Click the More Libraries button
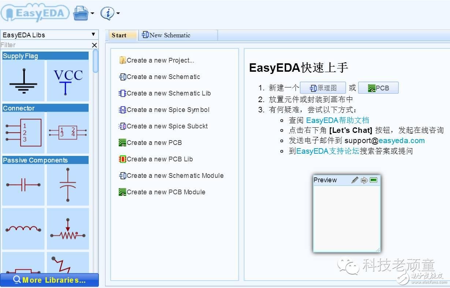The image size is (450, 288). point(49,280)
